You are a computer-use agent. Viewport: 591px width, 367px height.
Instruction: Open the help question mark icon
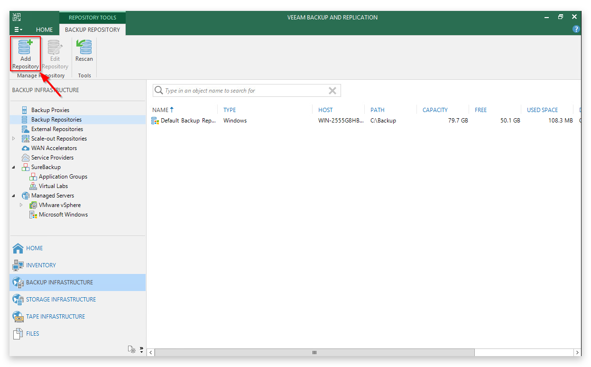[576, 29]
